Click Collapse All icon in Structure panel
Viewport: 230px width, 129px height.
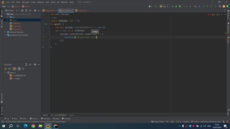click(30, 64)
